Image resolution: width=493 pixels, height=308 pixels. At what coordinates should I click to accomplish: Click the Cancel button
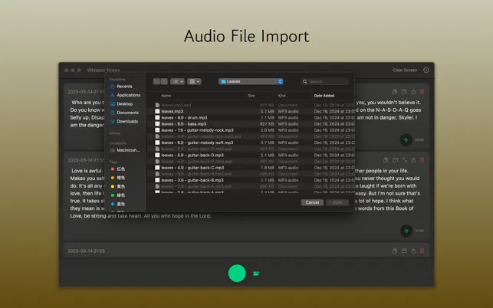click(311, 202)
